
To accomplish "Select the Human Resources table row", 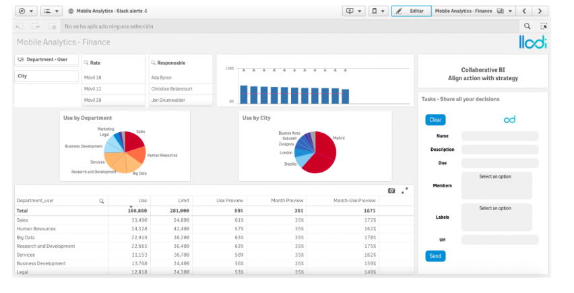I will coord(214,228).
